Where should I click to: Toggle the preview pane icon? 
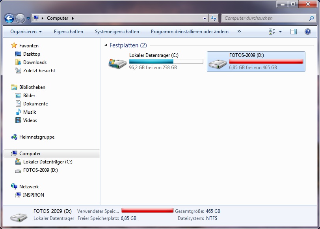click(x=294, y=32)
